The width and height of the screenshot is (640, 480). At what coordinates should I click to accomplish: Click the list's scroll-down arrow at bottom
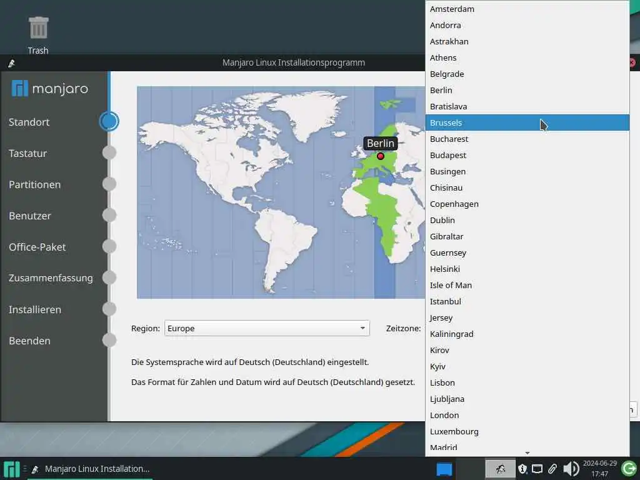pyautogui.click(x=527, y=453)
